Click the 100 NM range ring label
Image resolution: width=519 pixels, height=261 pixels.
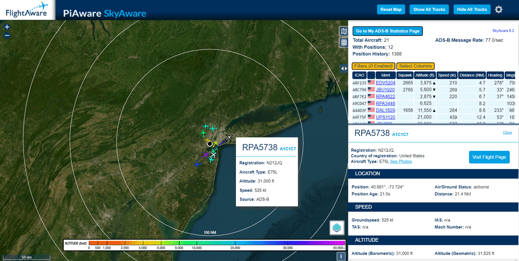click(210, 233)
